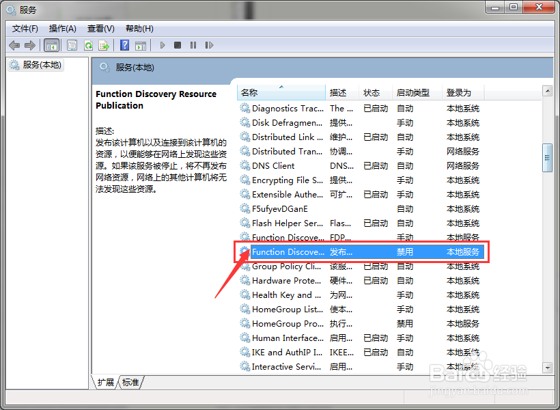560x410 pixels.
Task: Click 手动 in the Disk Defragmen... row
Action: pos(405,122)
